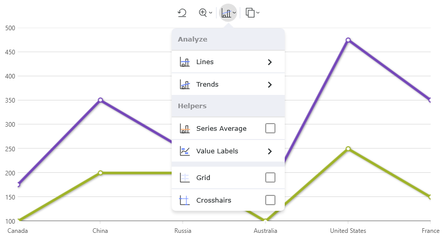Click the Value Labels icon
Image resolution: width=442 pixels, height=239 pixels.
[185, 151]
